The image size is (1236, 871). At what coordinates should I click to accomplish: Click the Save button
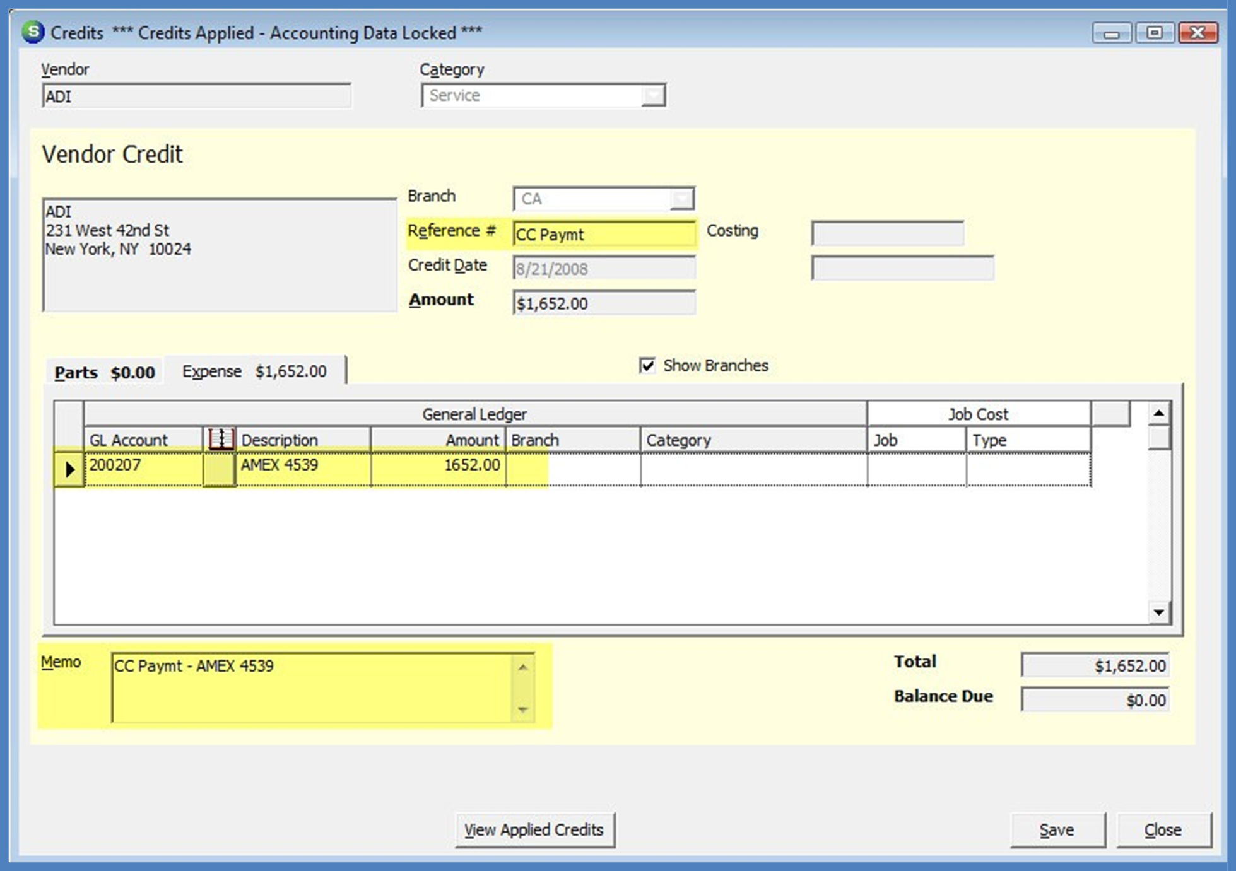[1057, 830]
